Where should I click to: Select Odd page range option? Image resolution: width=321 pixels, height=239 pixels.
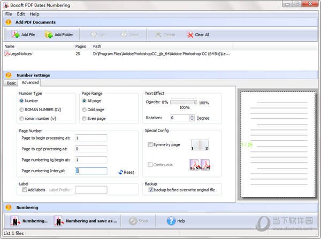84,110
